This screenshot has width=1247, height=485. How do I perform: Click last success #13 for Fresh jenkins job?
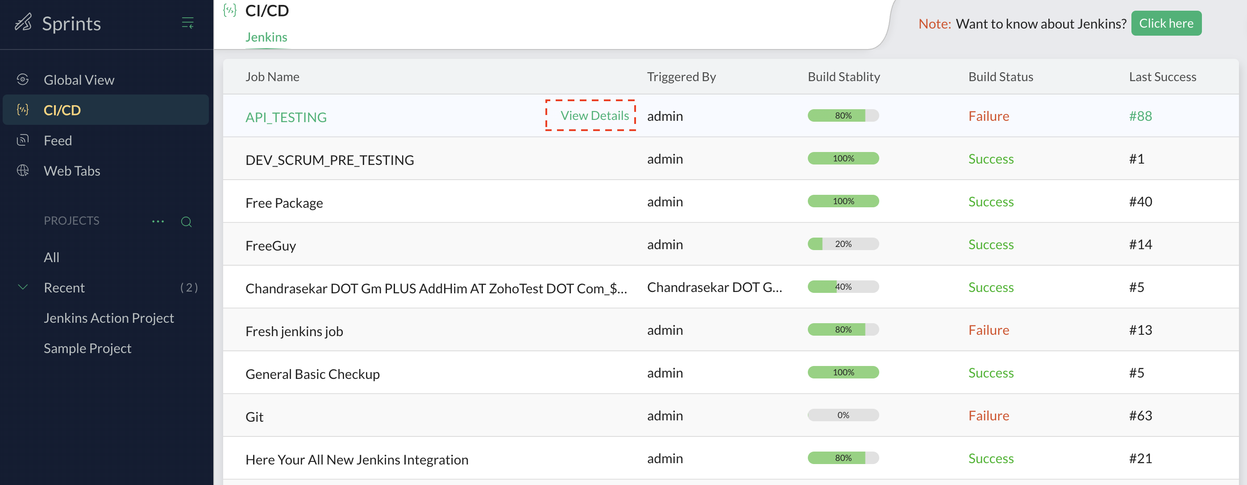1140,330
